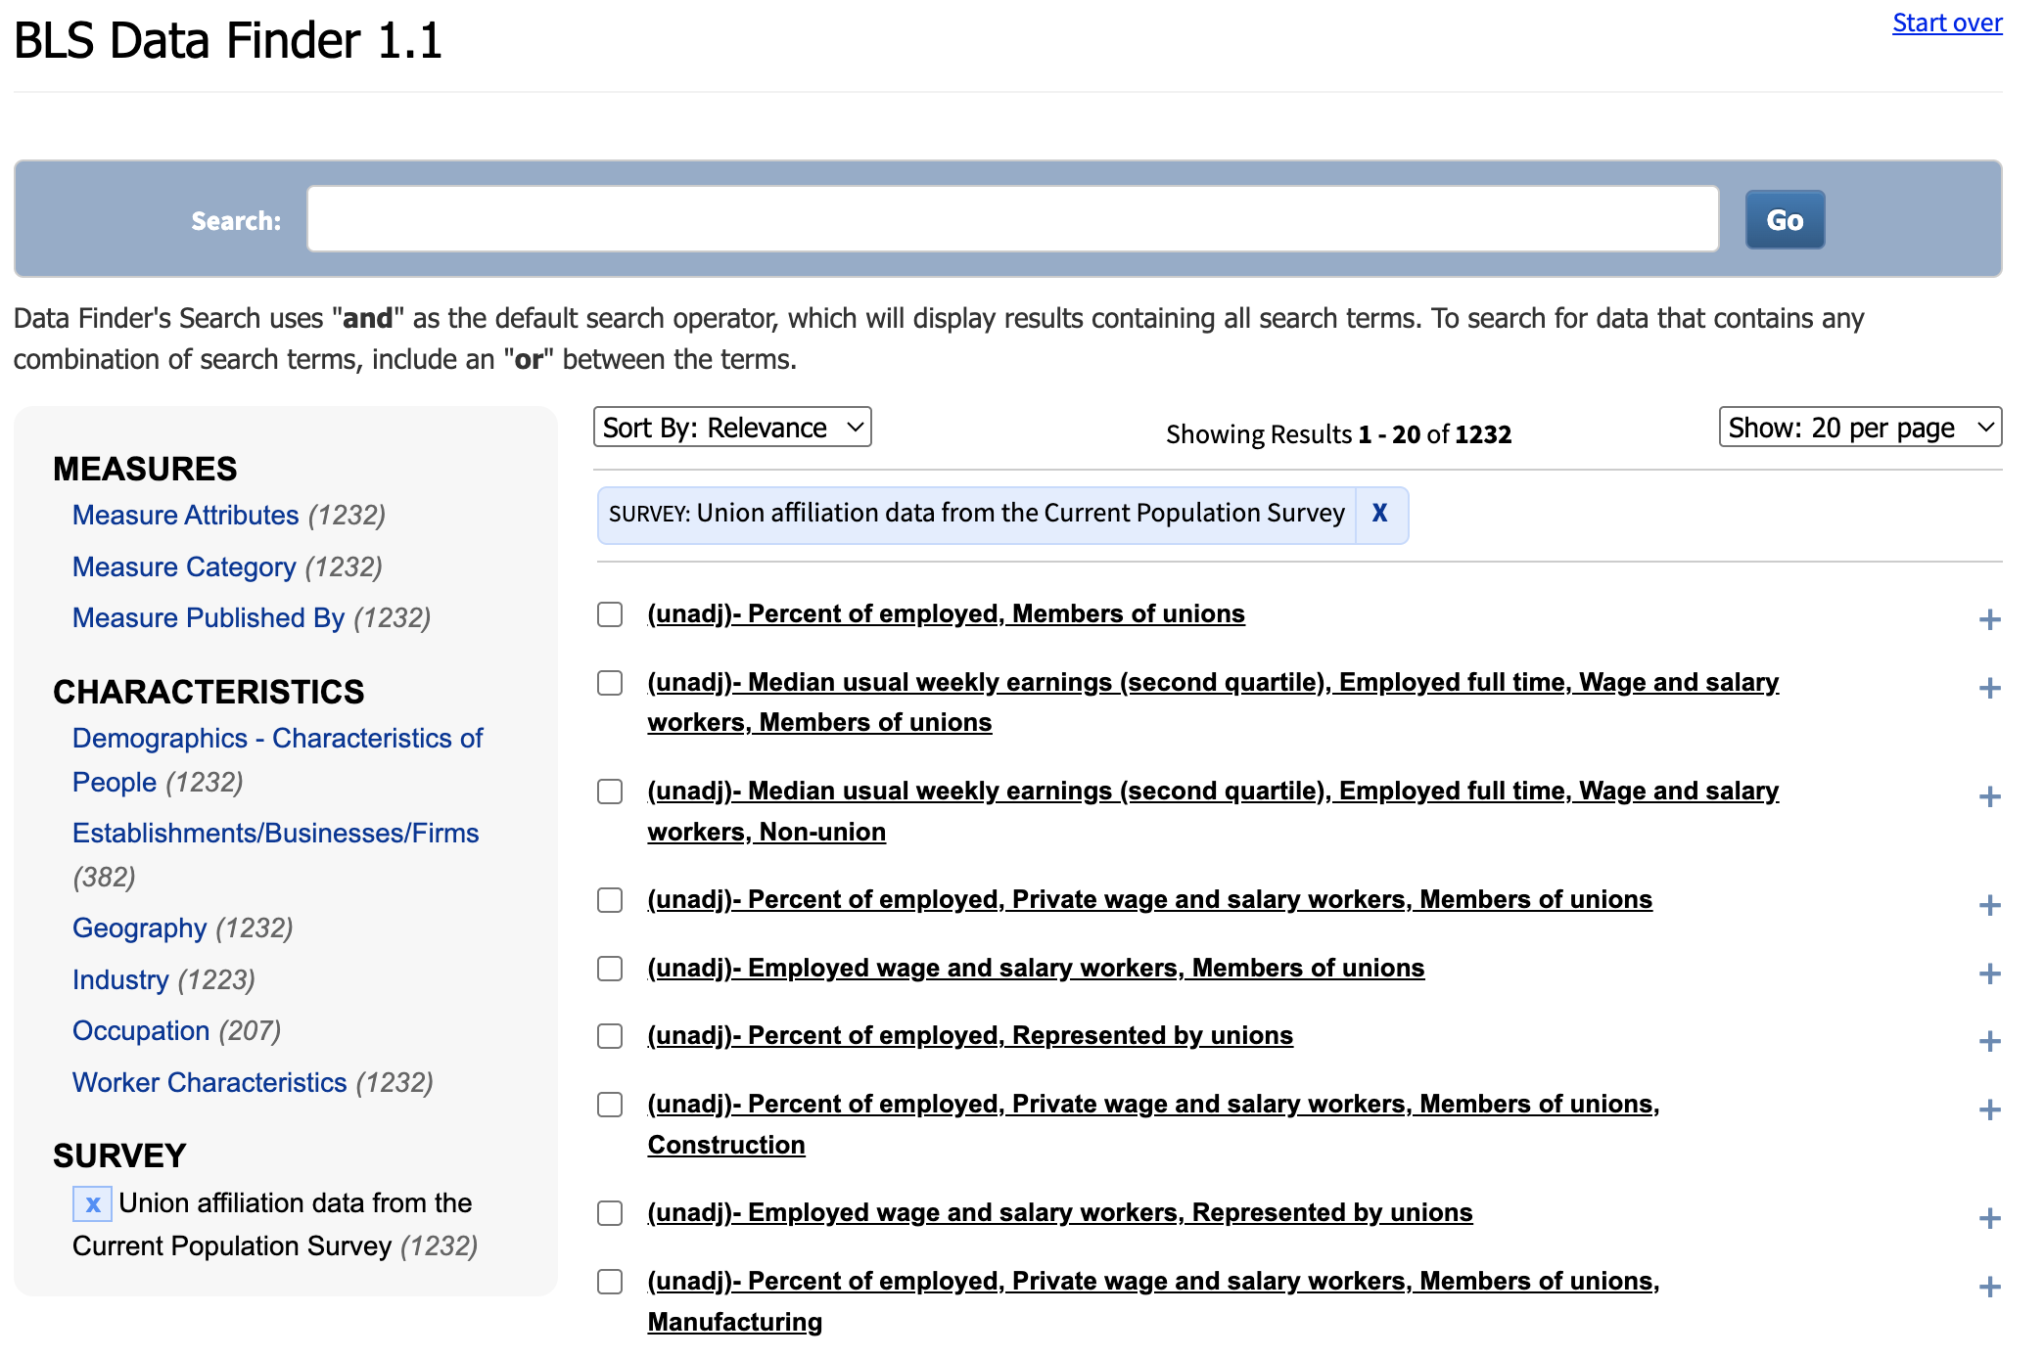Expand plus icon for Percent of employed, Members of unions

1988,619
